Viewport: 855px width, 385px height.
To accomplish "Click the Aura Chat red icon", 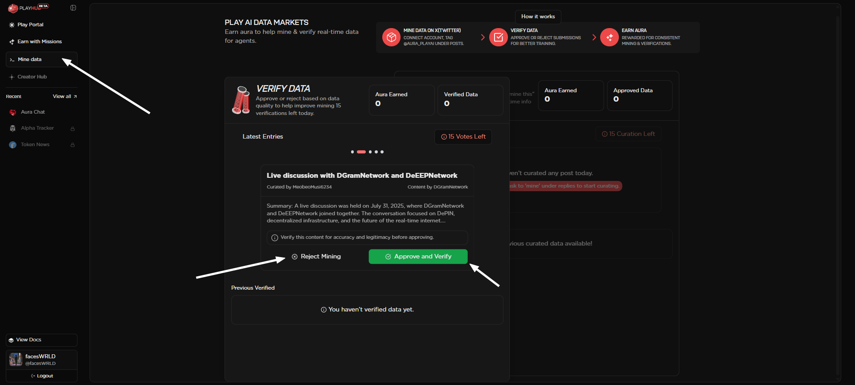I will tap(13, 112).
